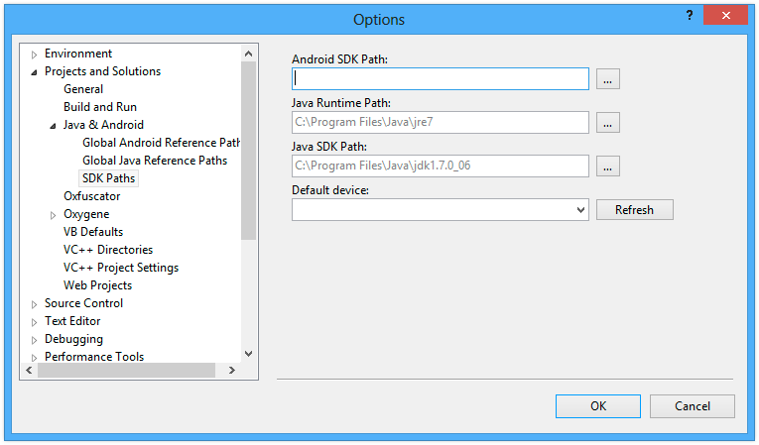Select the VC++ Directories item

point(108,250)
